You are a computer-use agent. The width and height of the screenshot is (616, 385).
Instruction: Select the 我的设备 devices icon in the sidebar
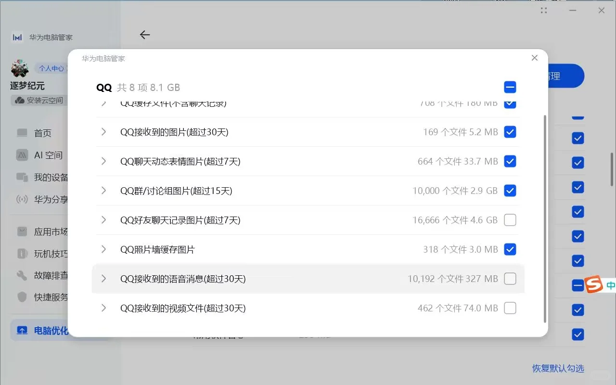(x=22, y=177)
